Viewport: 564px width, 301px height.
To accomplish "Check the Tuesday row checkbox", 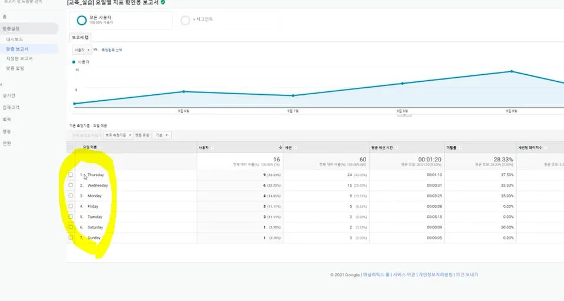I will (x=71, y=216).
